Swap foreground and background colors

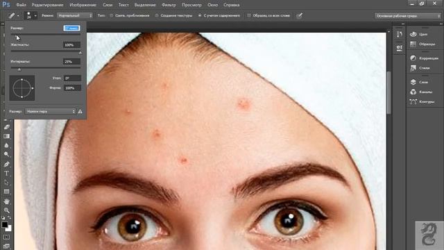(x=9, y=217)
